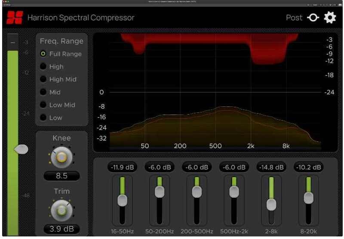Click the Knee value field showing 8.5
344x239 pixels.
(x=61, y=176)
